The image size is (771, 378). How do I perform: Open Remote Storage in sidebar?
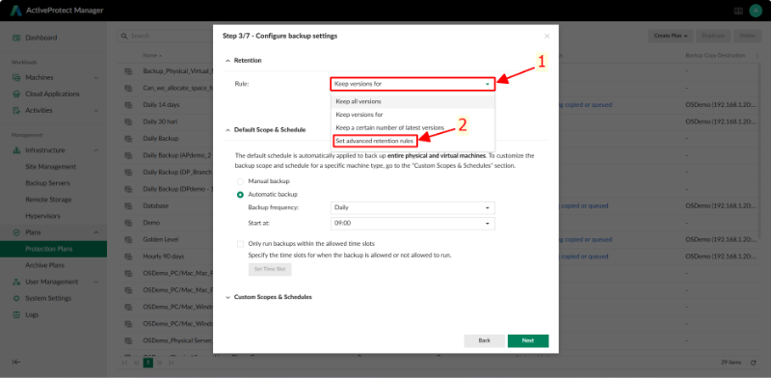click(48, 200)
